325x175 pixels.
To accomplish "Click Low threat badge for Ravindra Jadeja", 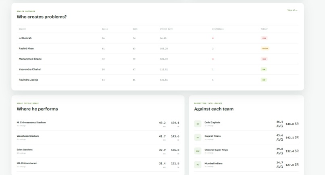I will click(264, 80).
